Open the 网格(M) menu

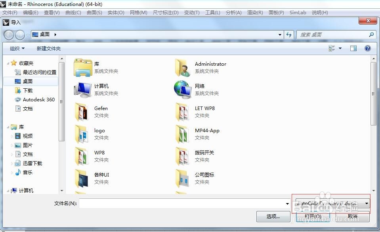[x=139, y=13]
